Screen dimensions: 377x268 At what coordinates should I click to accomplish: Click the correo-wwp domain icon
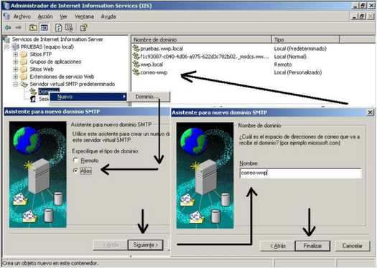point(136,72)
